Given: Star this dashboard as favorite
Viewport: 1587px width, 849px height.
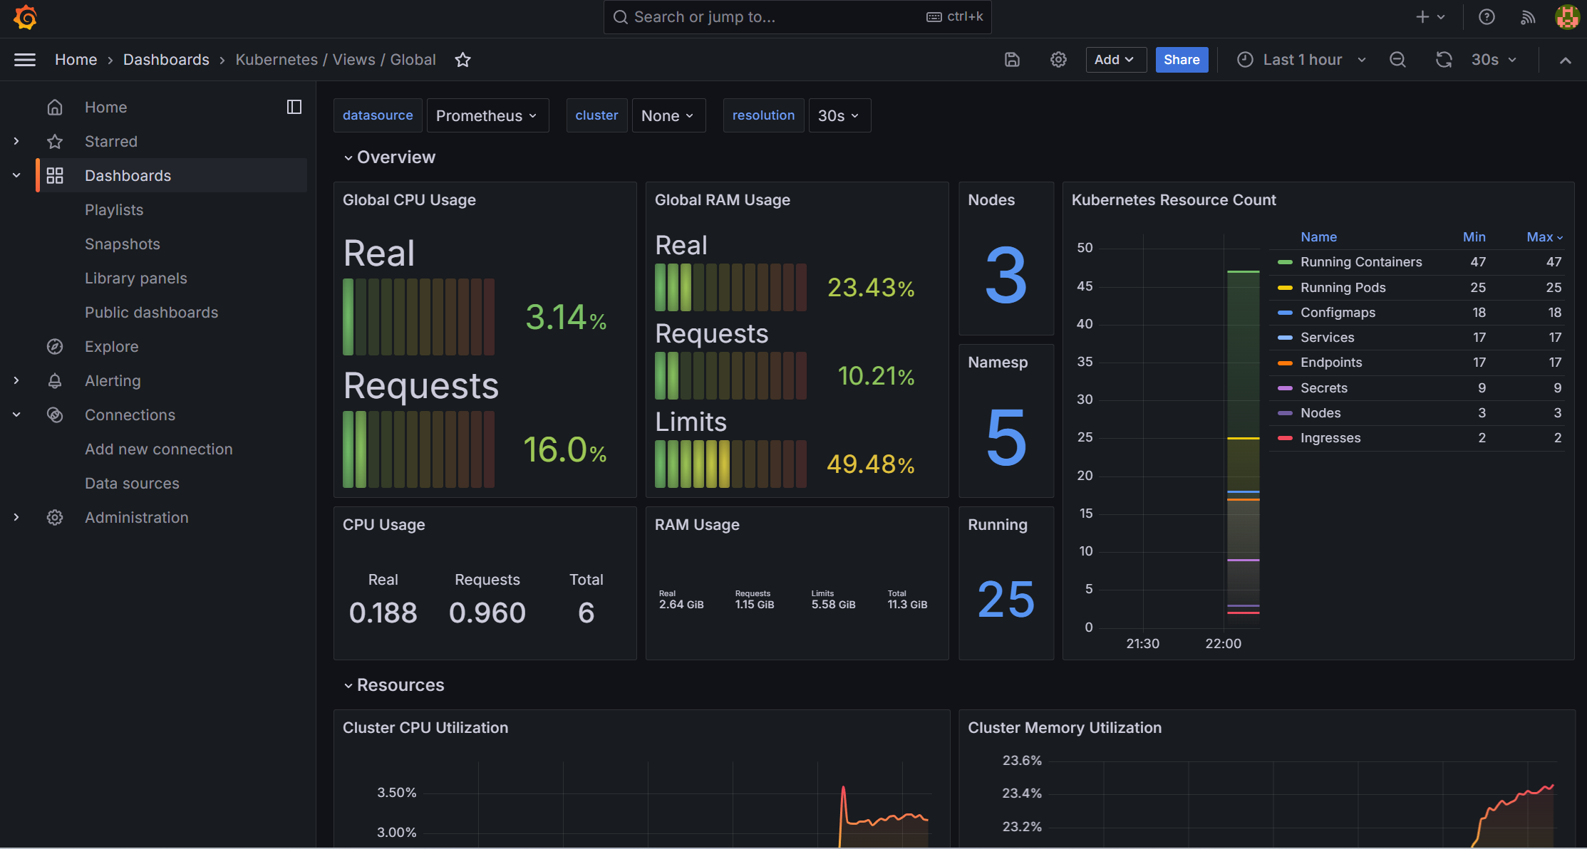Looking at the screenshot, I should (463, 60).
